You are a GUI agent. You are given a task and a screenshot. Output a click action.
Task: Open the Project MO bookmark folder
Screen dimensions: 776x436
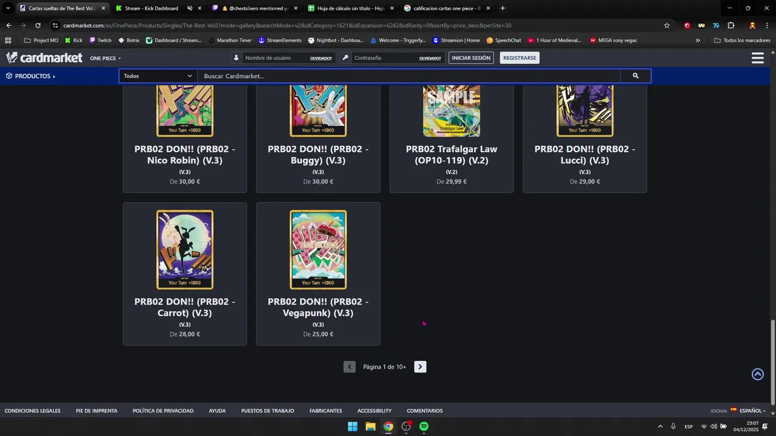click(41, 41)
